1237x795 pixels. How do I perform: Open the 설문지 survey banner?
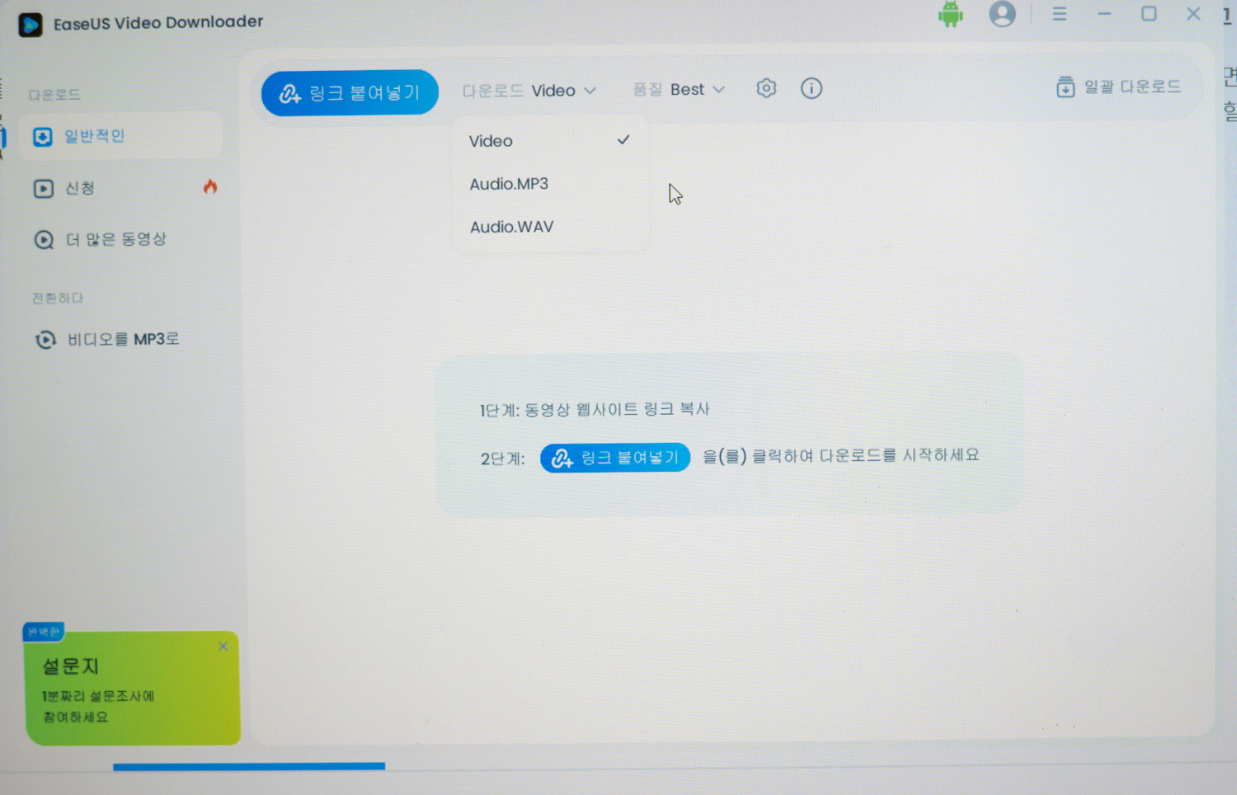(x=133, y=688)
